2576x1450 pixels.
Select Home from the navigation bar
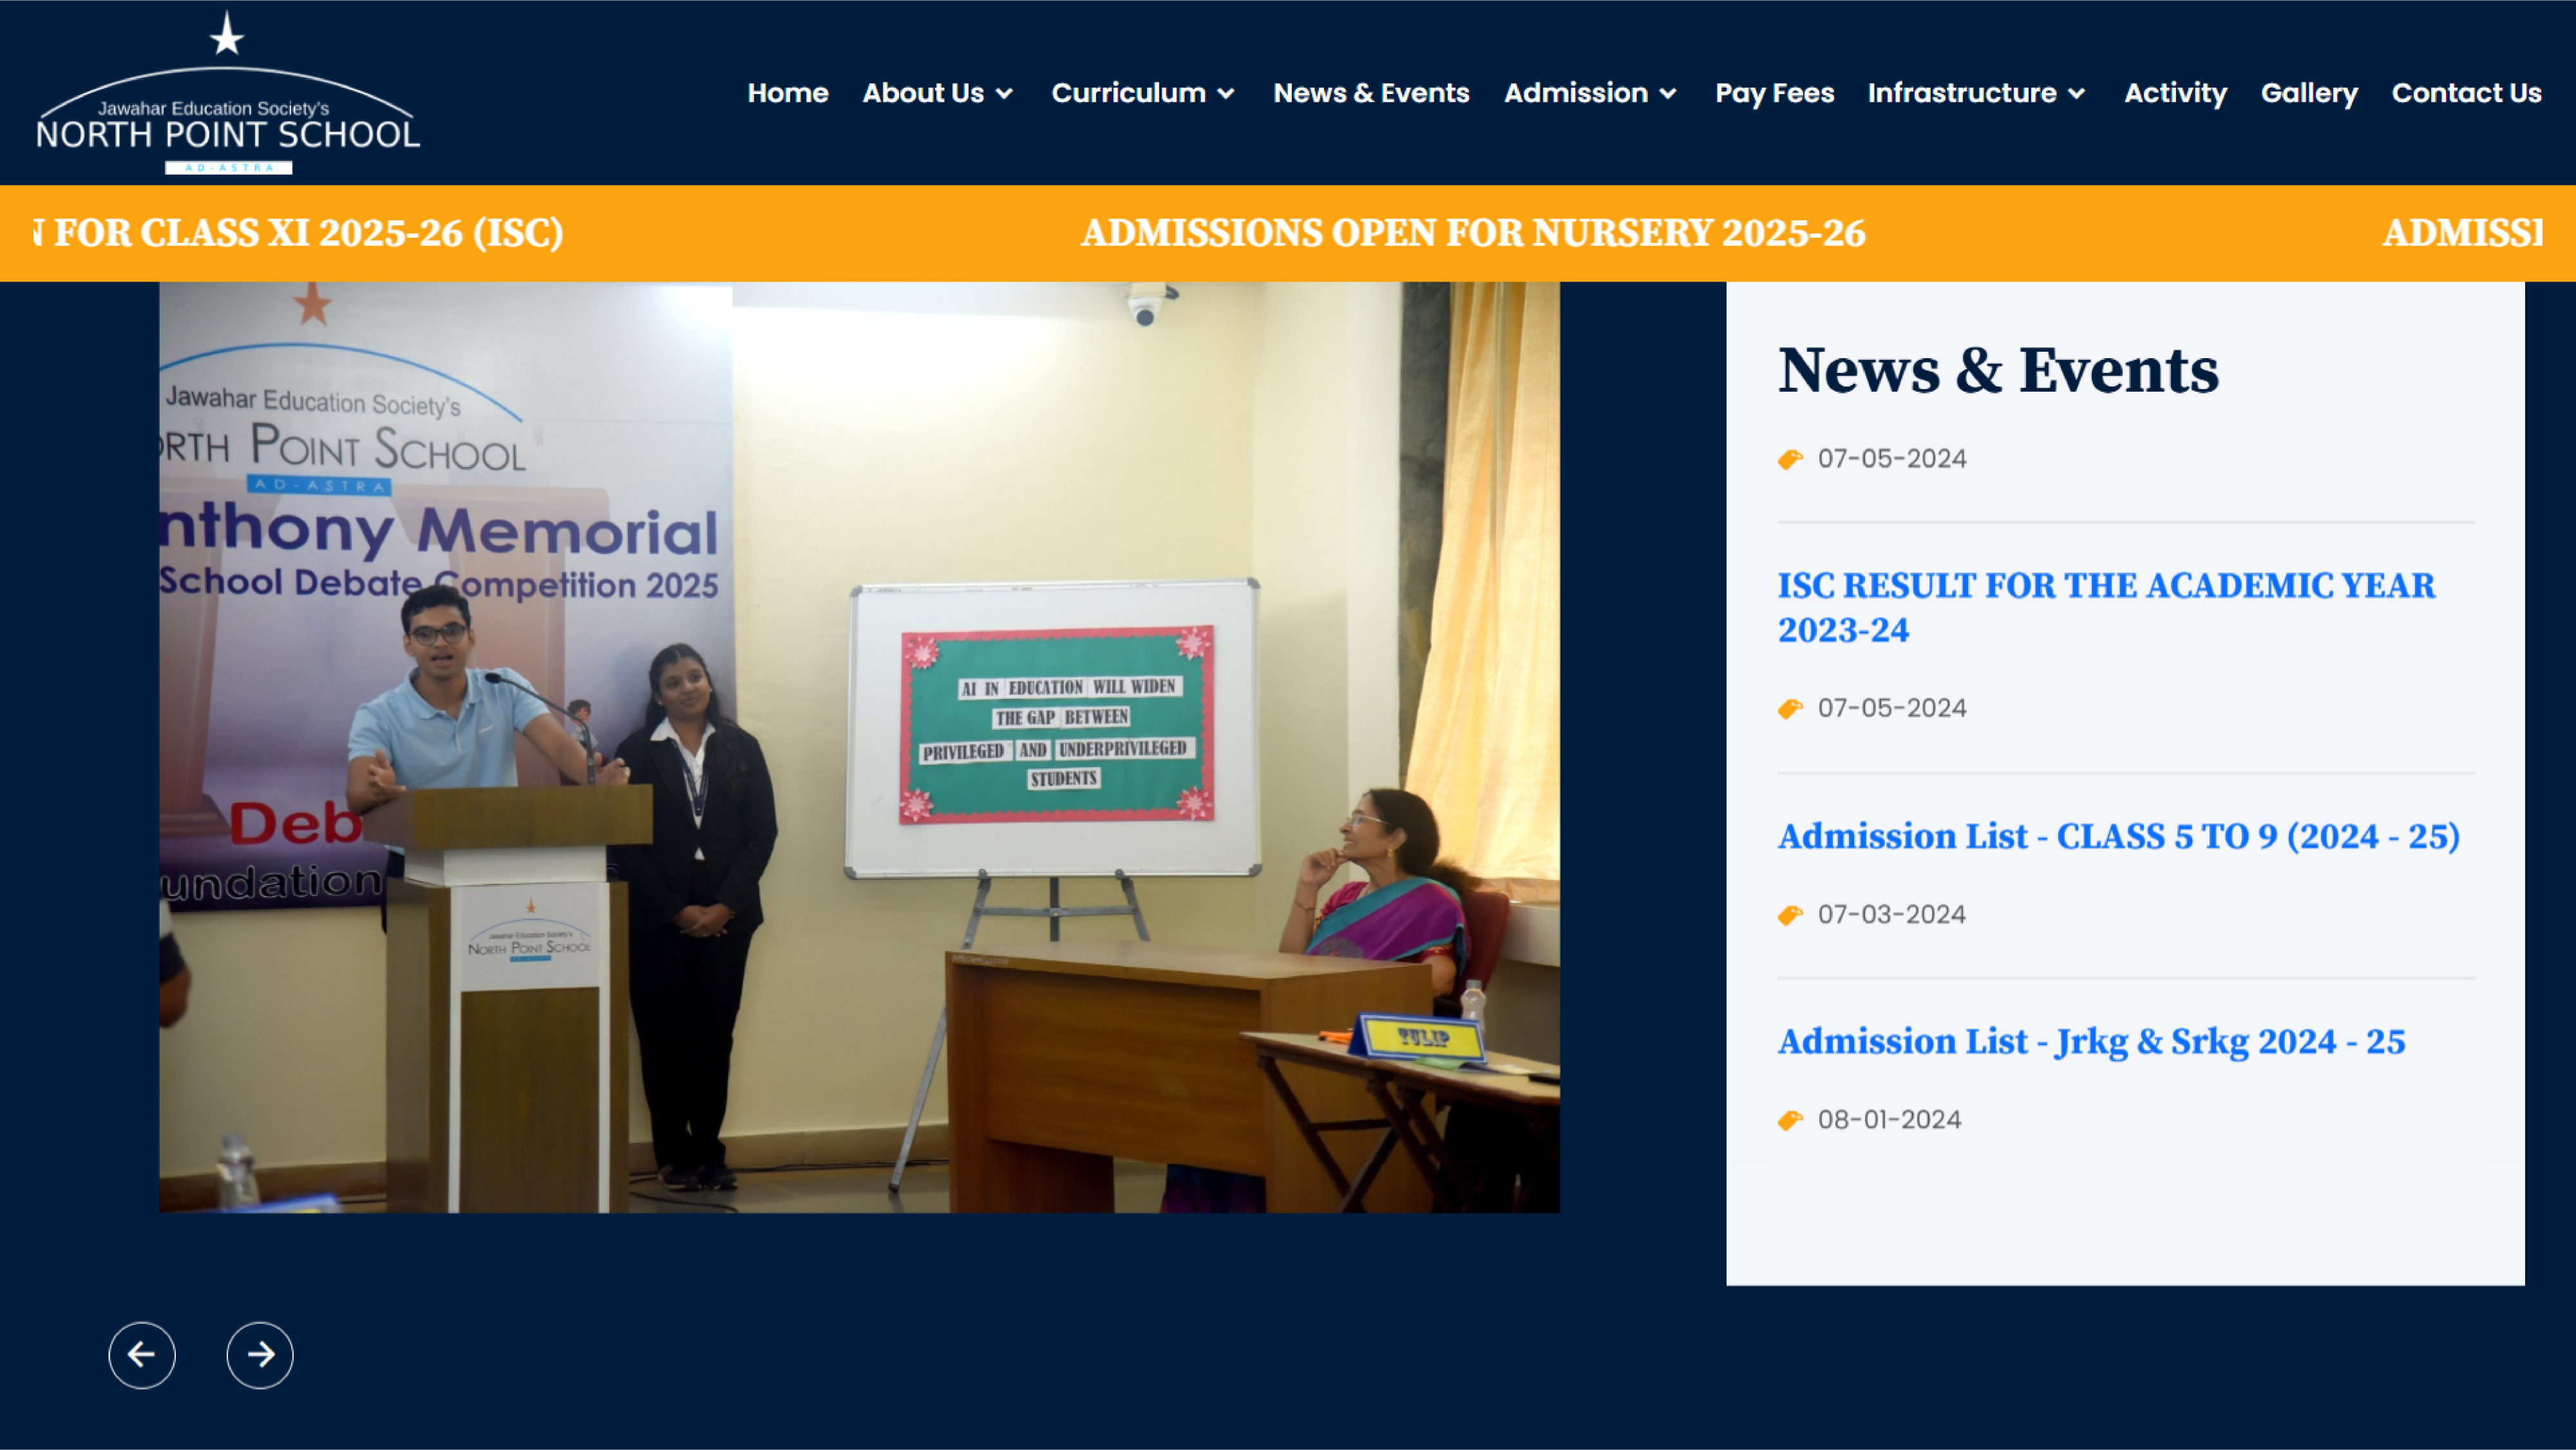788,93
